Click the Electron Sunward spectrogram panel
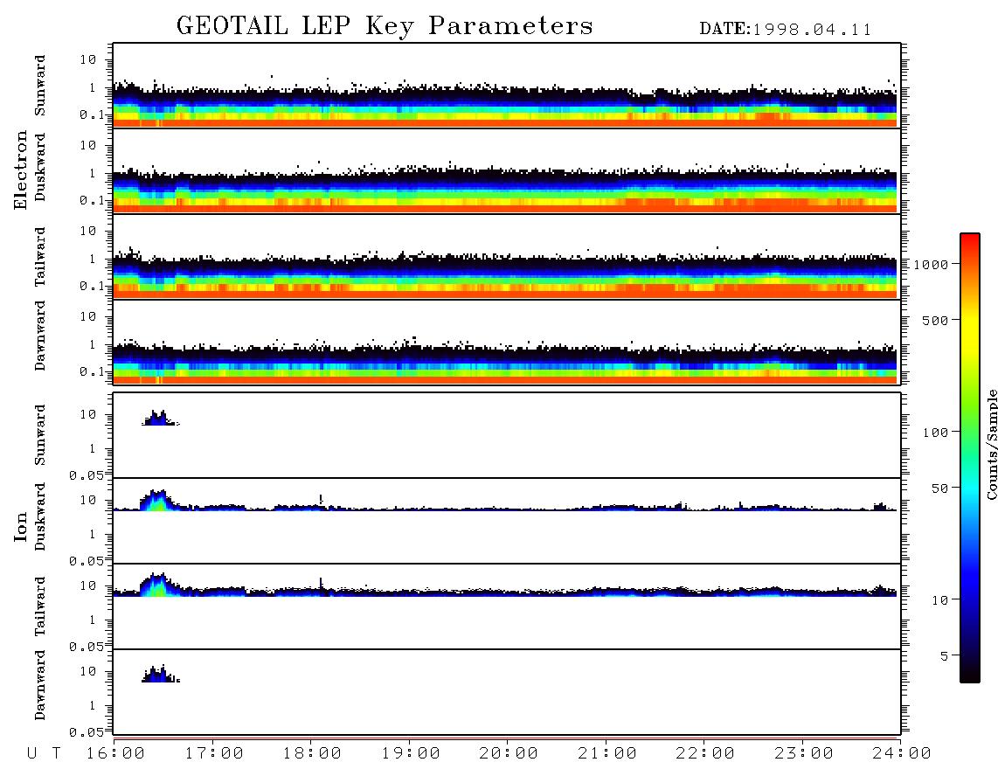This screenshot has height=769, width=998. coord(507,86)
